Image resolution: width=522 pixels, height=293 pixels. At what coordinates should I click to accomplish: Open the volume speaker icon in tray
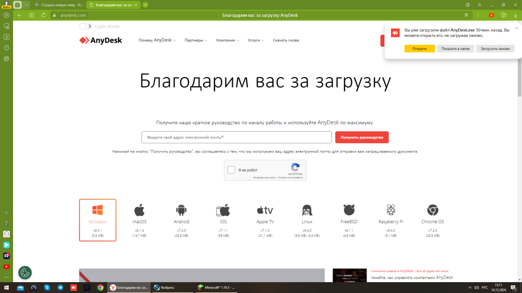477,288
